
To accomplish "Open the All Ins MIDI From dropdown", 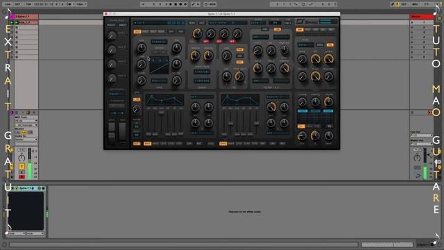I will tap(26, 121).
